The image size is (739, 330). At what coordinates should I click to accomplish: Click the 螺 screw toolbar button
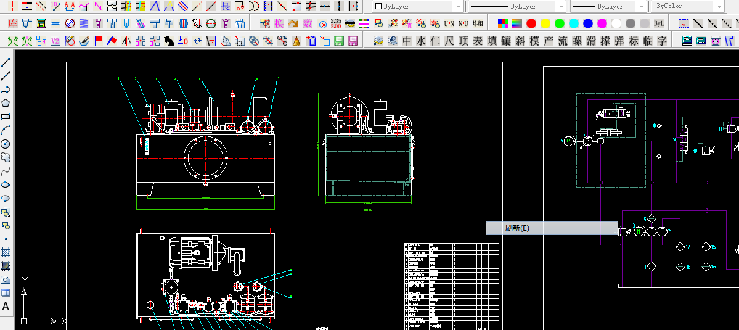point(577,41)
